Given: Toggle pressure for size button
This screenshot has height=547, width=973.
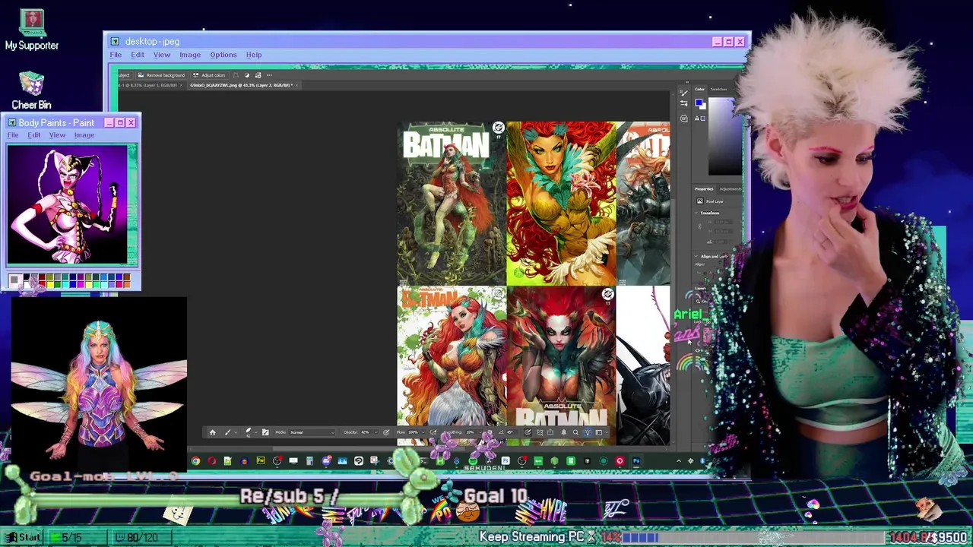Looking at the screenshot, I should pyautogui.click(x=528, y=432).
